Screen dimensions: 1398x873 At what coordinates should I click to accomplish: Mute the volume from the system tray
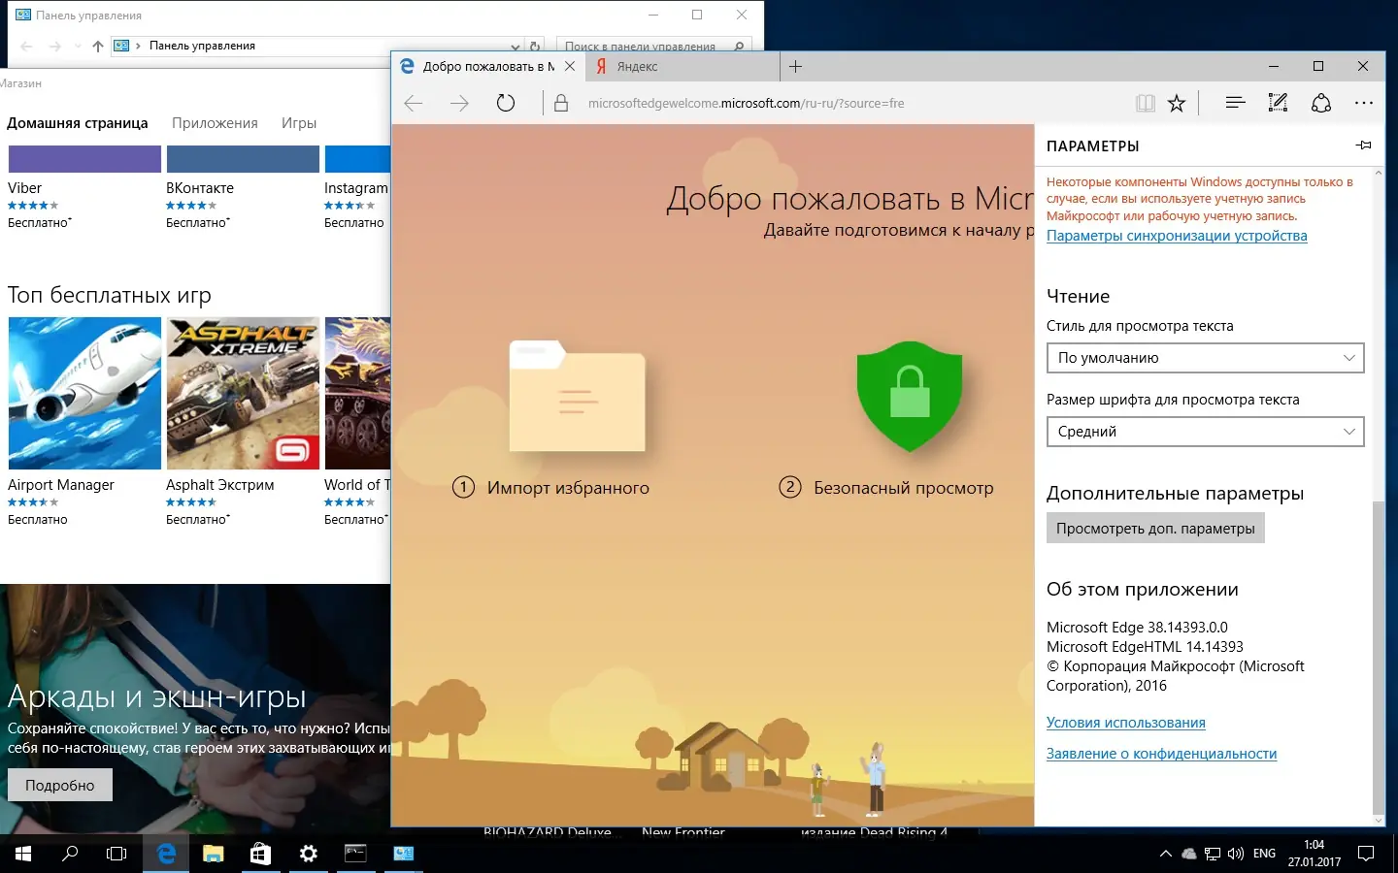click(x=1235, y=854)
